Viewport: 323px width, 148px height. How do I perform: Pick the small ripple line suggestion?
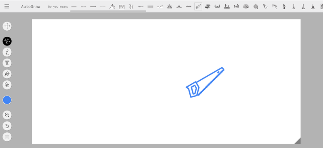(141, 6)
